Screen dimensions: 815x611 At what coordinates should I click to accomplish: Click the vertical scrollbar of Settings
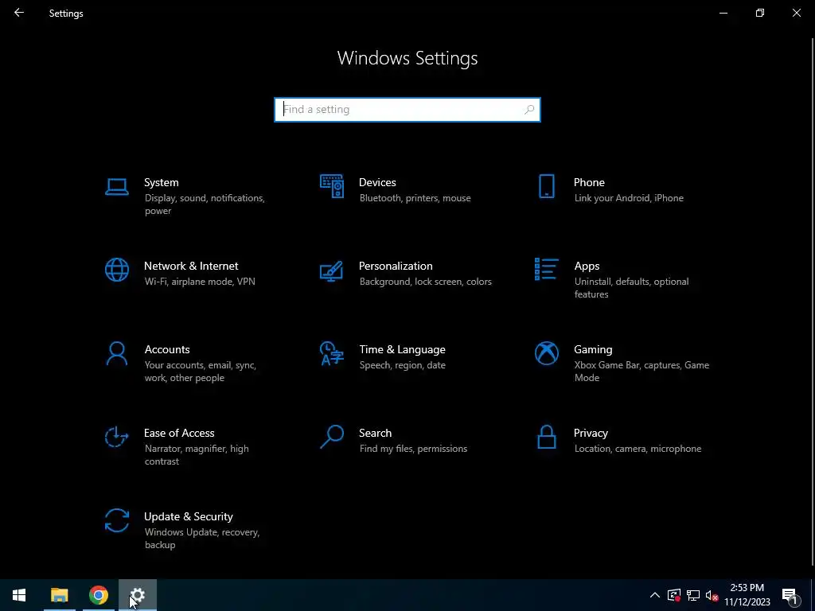813,302
